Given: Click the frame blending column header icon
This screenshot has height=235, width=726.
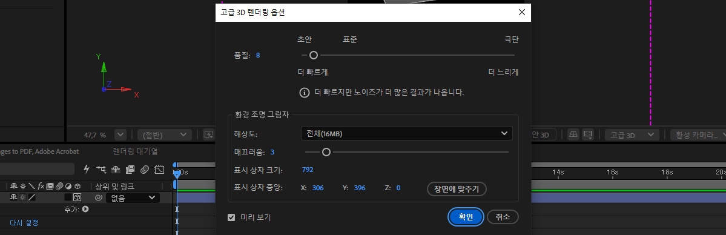Looking at the screenshot, I should (x=50, y=187).
